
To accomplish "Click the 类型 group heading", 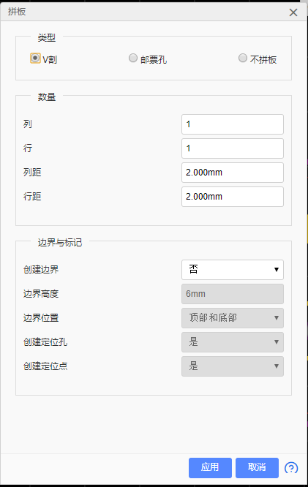I will tap(47, 38).
